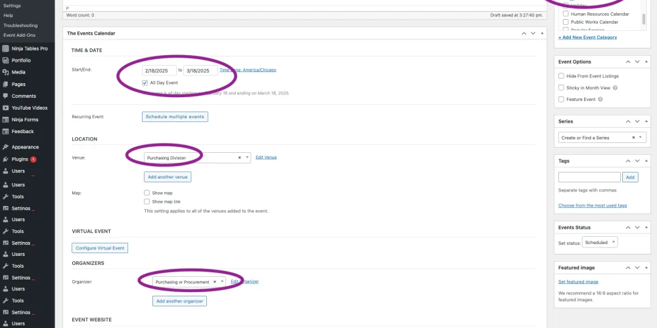Check Hide From Event Listings
Image resolution: width=657 pixels, height=328 pixels.
pyautogui.click(x=562, y=76)
